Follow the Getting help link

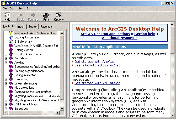click(x=145, y=34)
